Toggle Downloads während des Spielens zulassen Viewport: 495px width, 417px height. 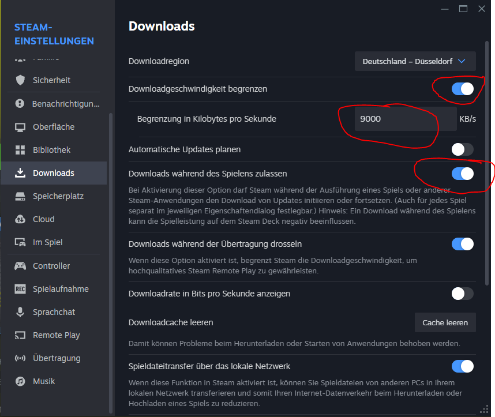[x=463, y=174]
